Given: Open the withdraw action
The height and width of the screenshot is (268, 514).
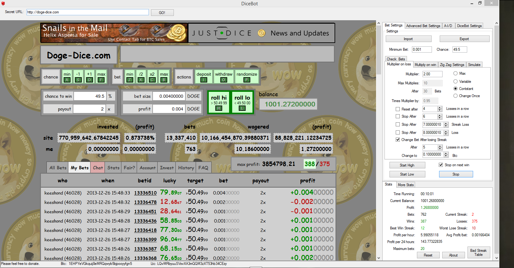Looking at the screenshot, I should point(224,77).
